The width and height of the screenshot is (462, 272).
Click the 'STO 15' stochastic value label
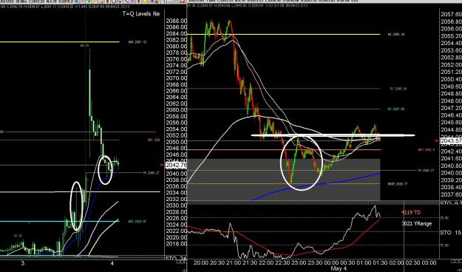click(x=451, y=233)
